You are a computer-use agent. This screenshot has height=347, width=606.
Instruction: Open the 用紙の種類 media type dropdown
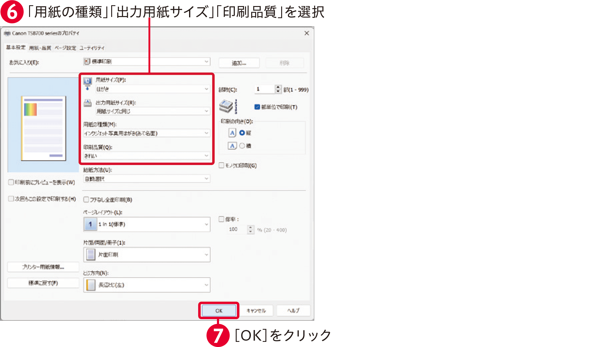pyautogui.click(x=147, y=133)
